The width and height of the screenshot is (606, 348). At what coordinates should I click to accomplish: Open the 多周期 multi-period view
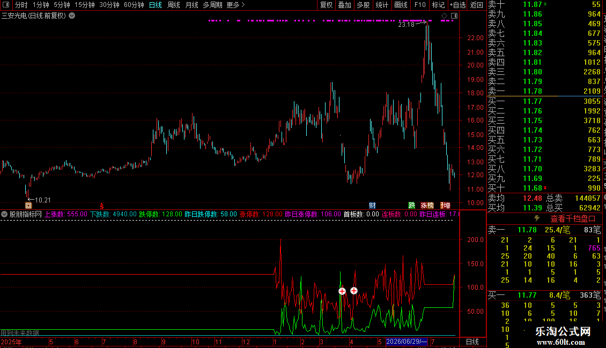[x=212, y=5]
